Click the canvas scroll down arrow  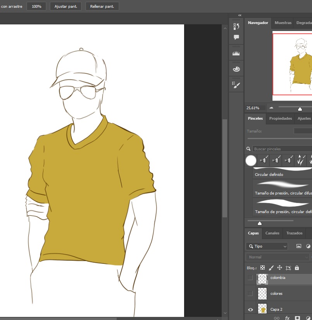point(225,313)
